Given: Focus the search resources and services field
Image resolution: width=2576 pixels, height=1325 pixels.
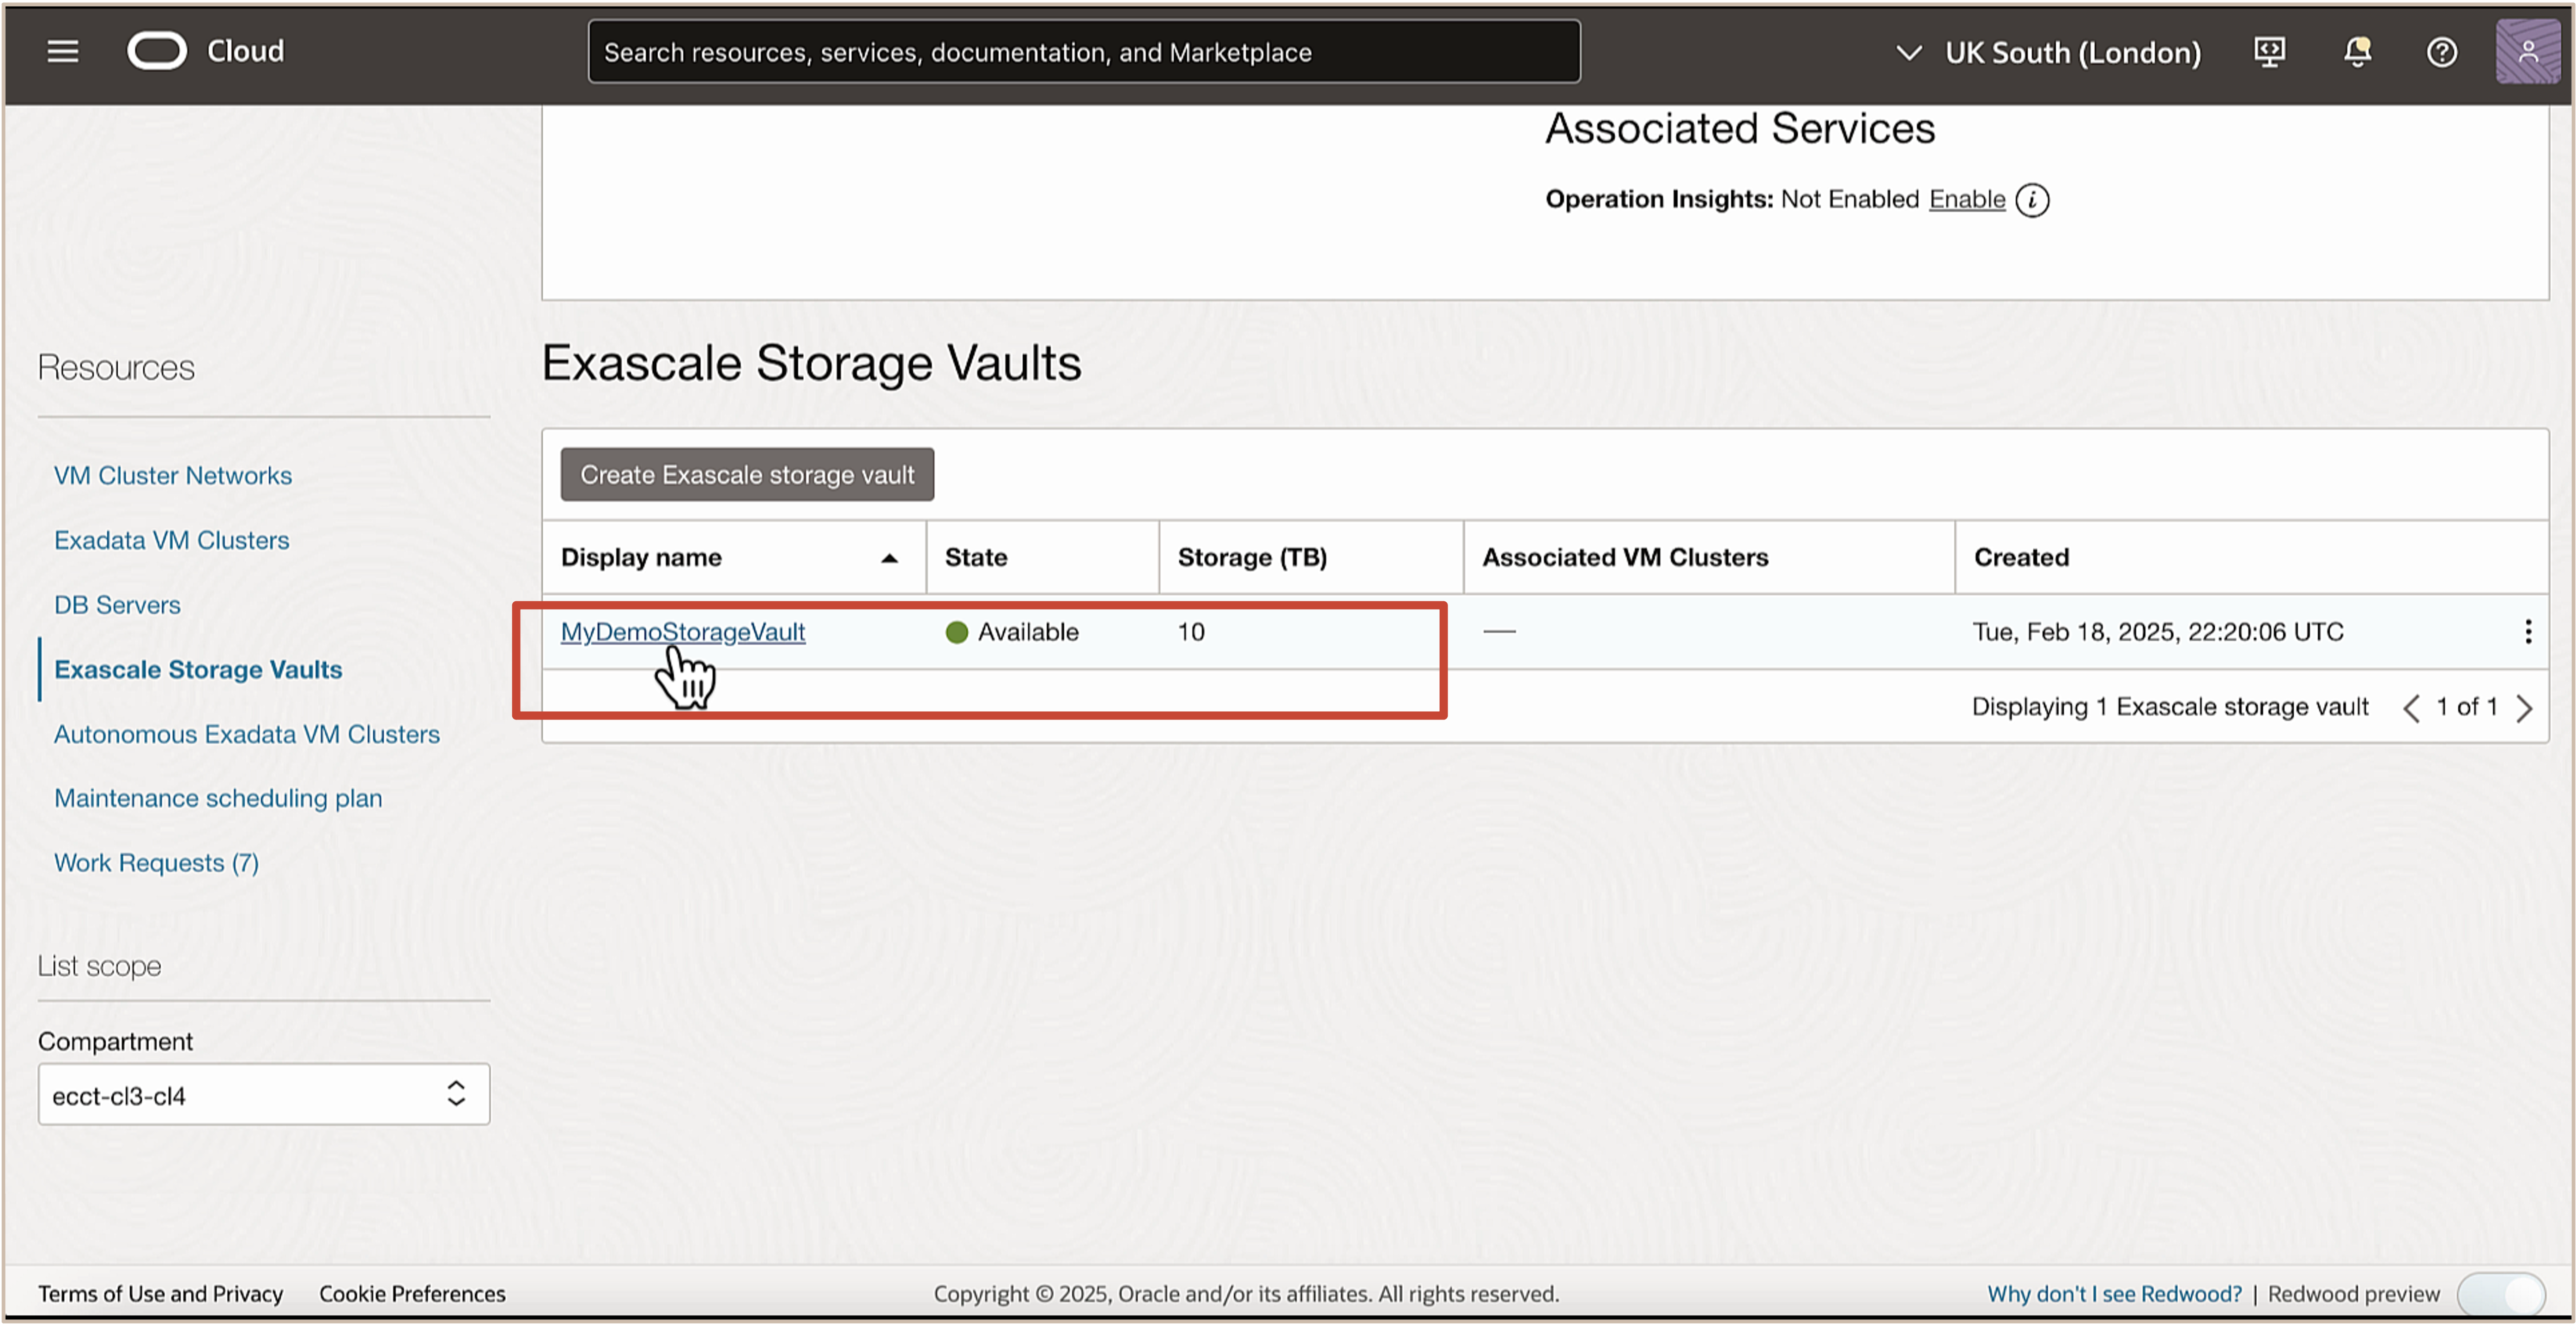Looking at the screenshot, I should coord(1084,52).
